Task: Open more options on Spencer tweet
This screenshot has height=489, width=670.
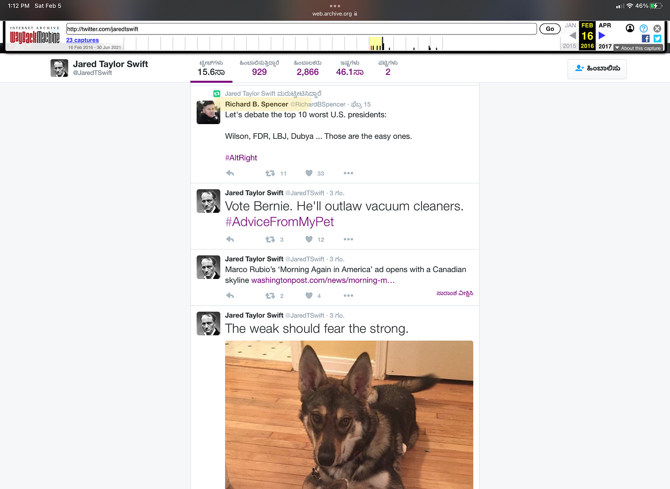Action: (x=348, y=173)
